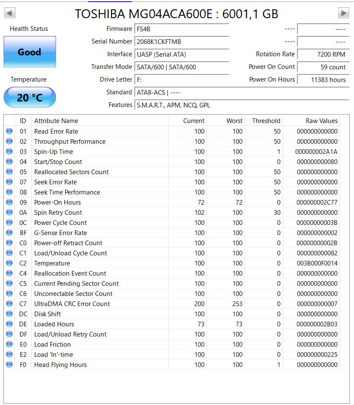Click the Good health status button
The image size is (354, 405).
point(30,52)
